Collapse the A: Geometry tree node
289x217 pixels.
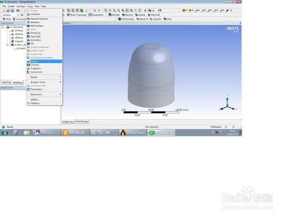(x=3, y=27)
